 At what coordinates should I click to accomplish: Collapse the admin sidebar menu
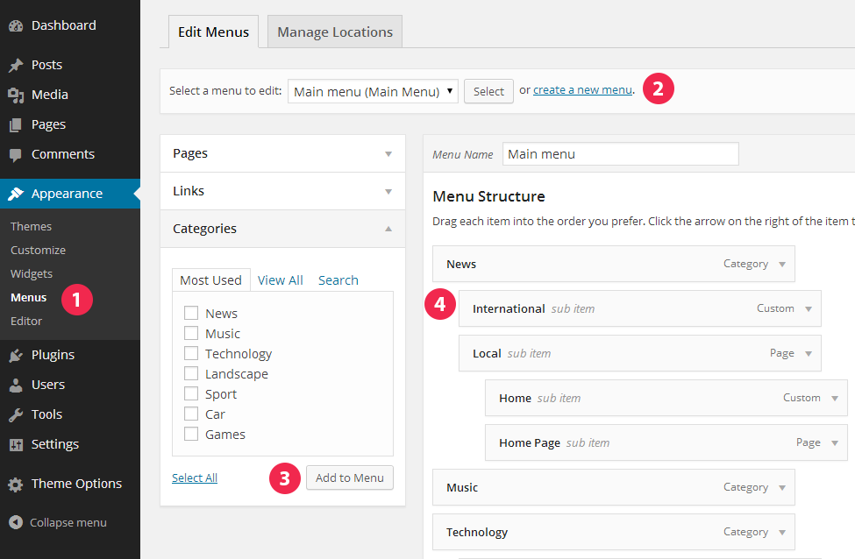pyautogui.click(x=58, y=523)
